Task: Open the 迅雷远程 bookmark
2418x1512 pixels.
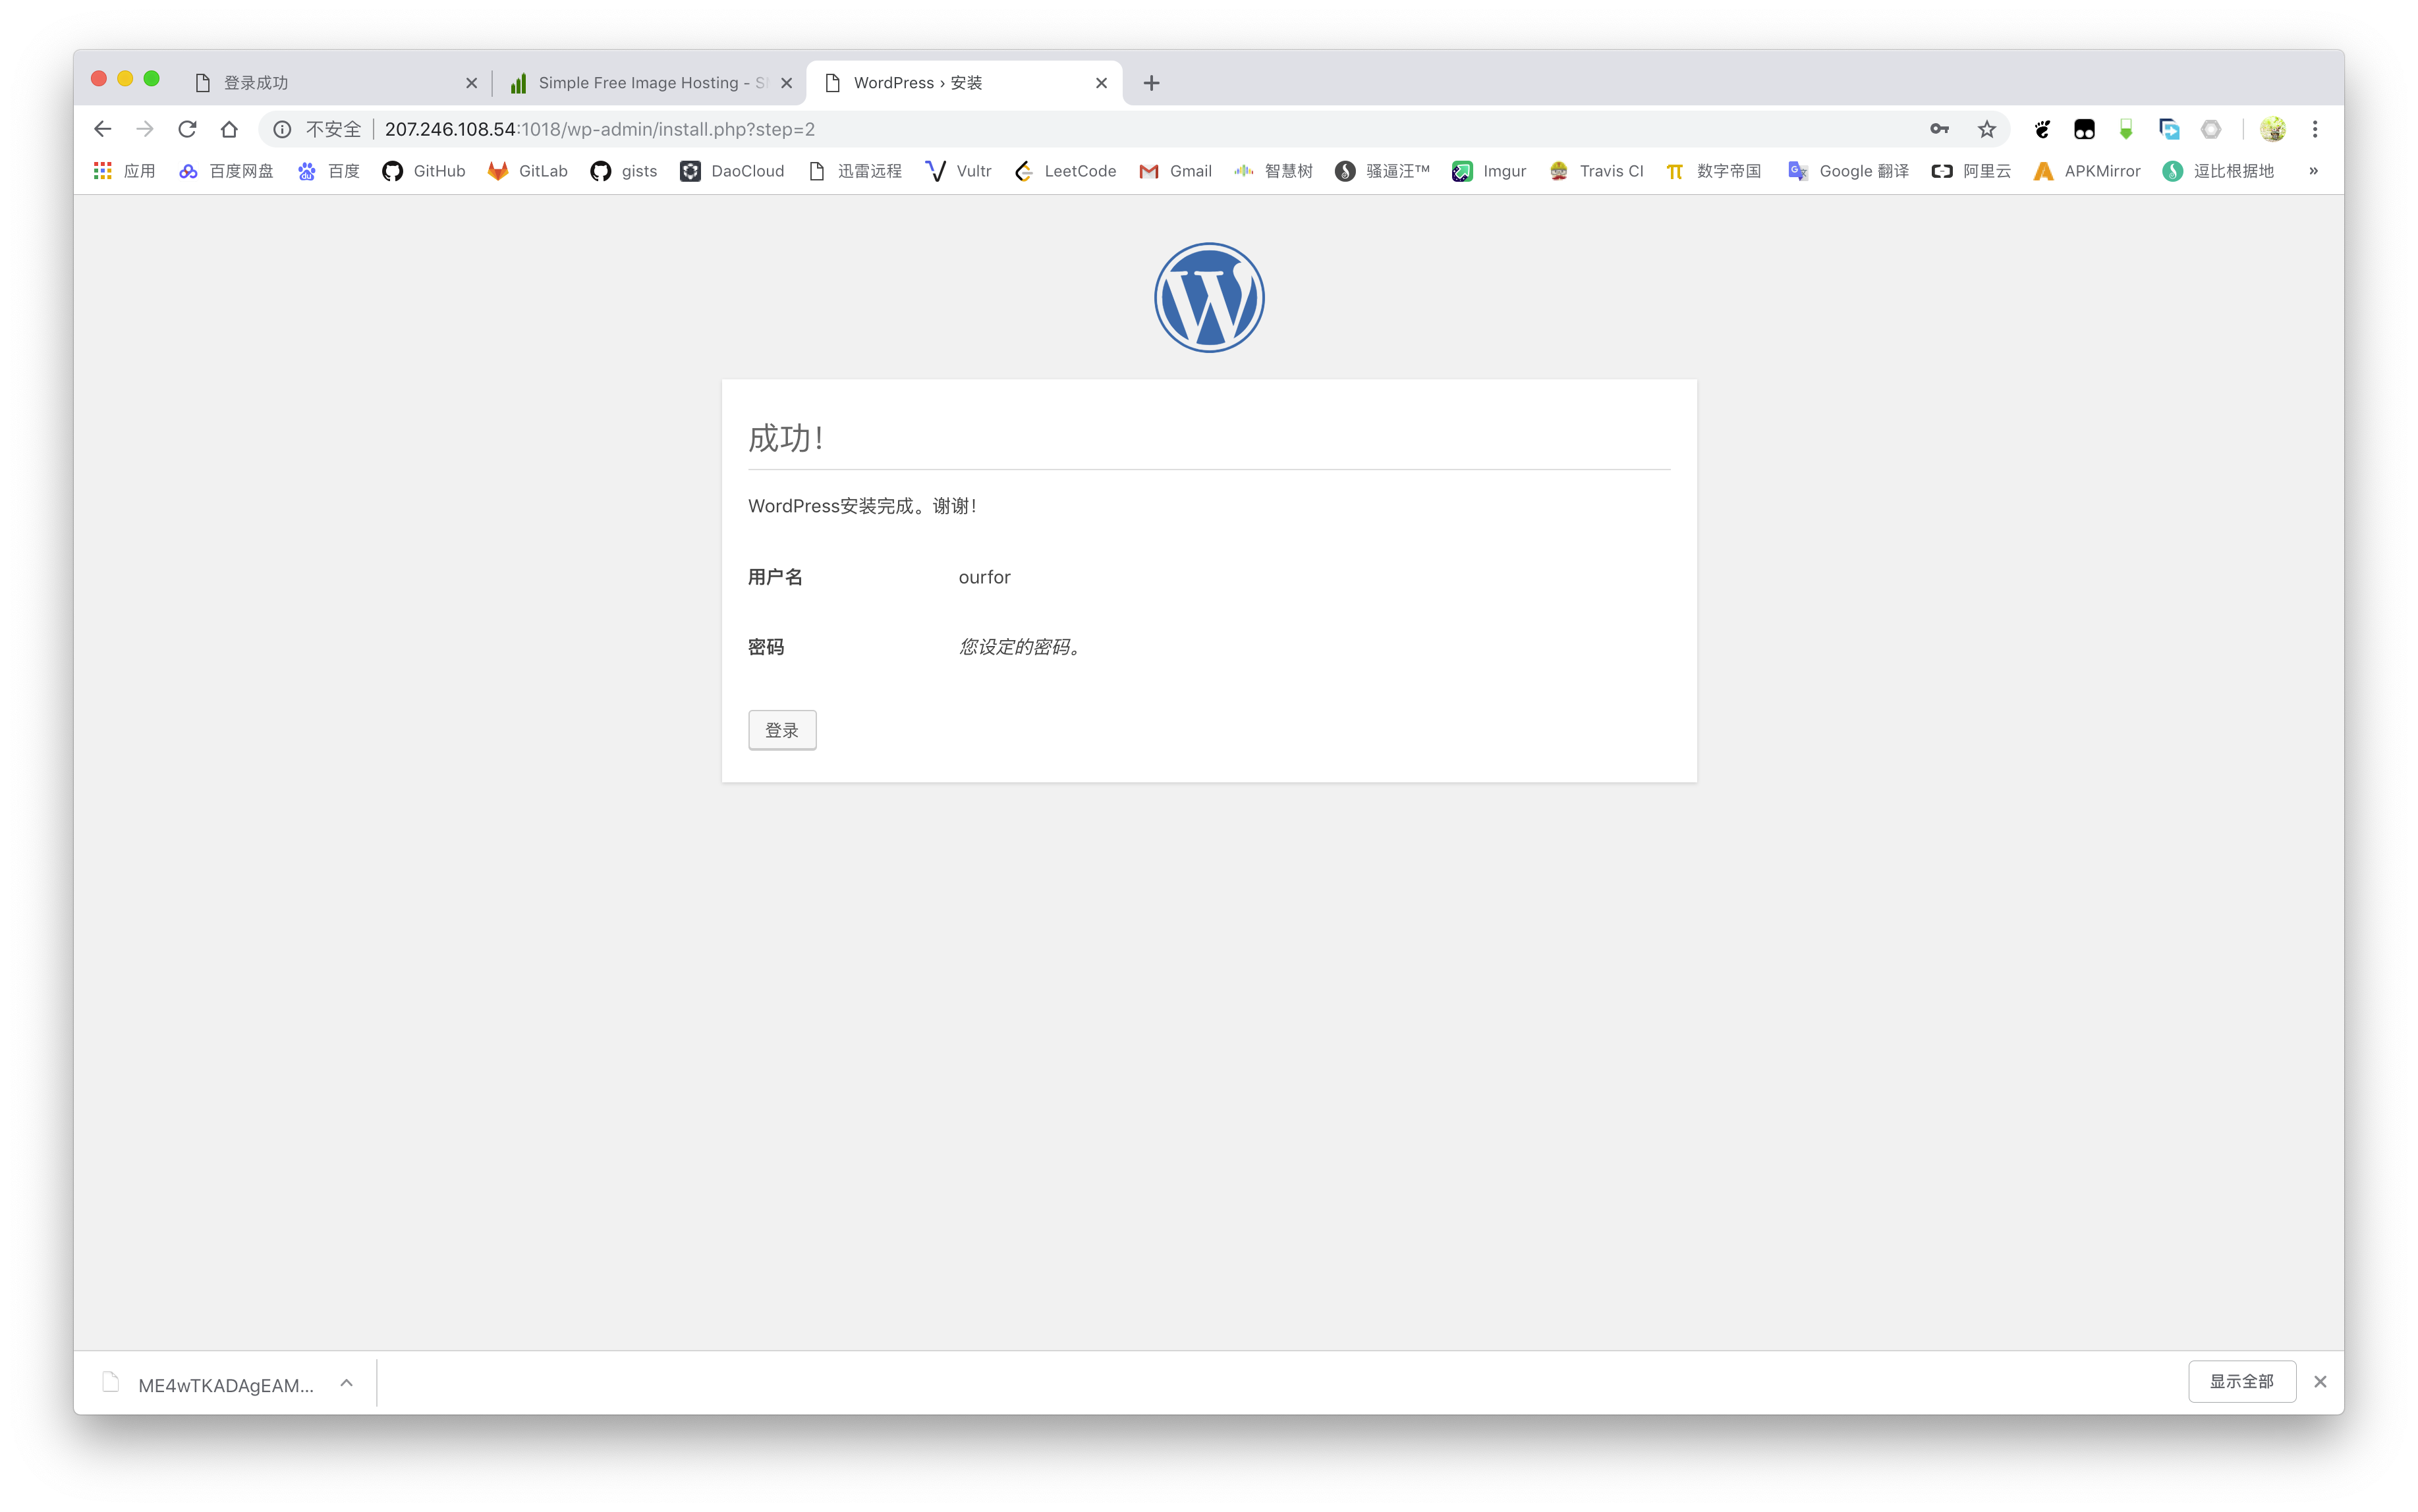Action: coord(855,171)
